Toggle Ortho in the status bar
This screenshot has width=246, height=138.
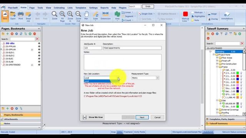(120, 132)
